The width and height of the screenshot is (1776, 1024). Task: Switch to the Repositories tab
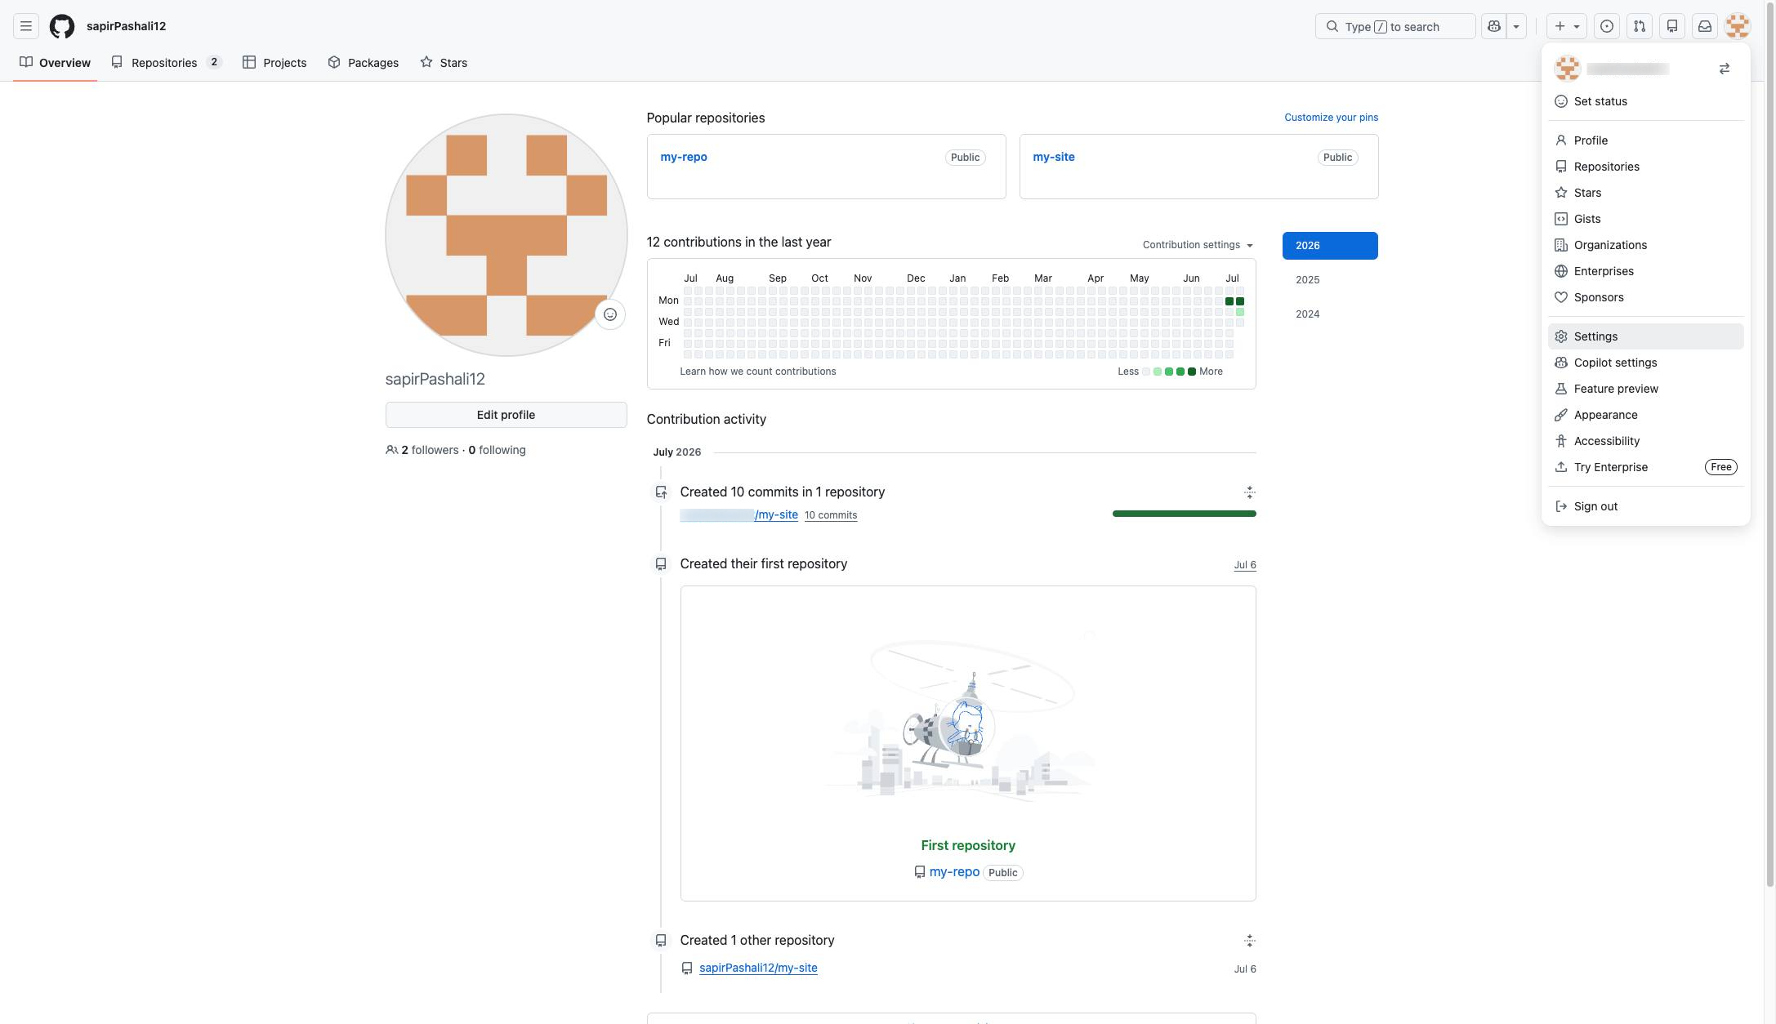click(167, 63)
